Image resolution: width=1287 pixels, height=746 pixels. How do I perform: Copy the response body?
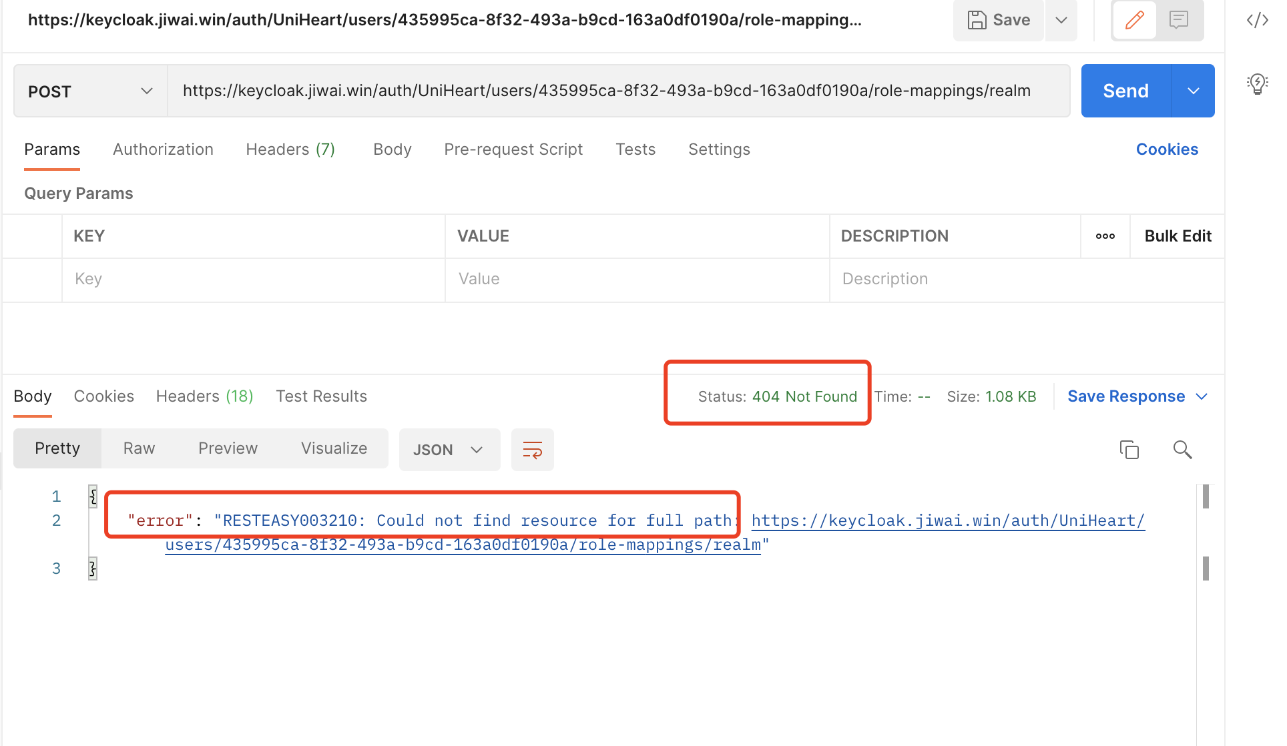coord(1129,450)
